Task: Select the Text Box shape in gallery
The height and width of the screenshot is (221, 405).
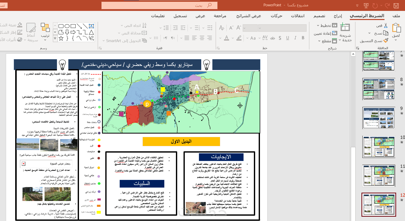Action: point(91,26)
